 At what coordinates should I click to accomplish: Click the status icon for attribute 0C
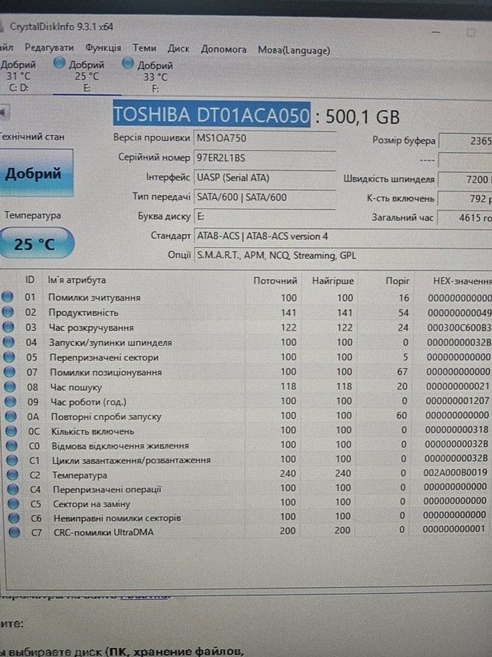(12, 431)
